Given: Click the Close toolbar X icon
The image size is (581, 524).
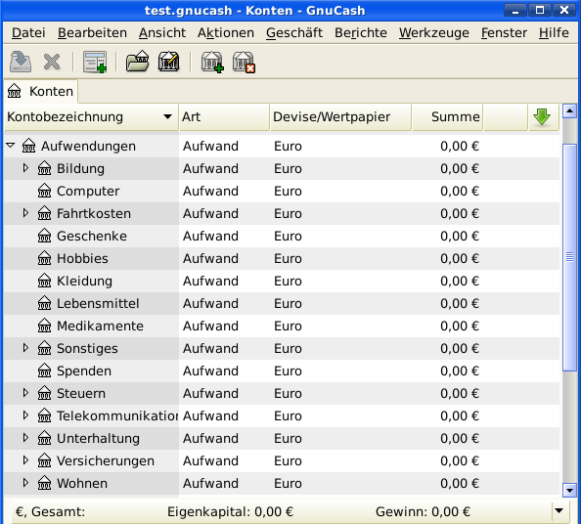Looking at the screenshot, I should (52, 62).
